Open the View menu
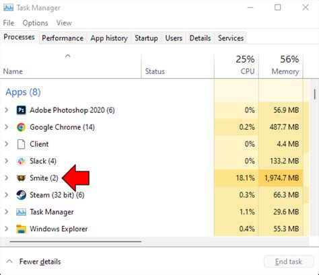 pyautogui.click(x=64, y=23)
